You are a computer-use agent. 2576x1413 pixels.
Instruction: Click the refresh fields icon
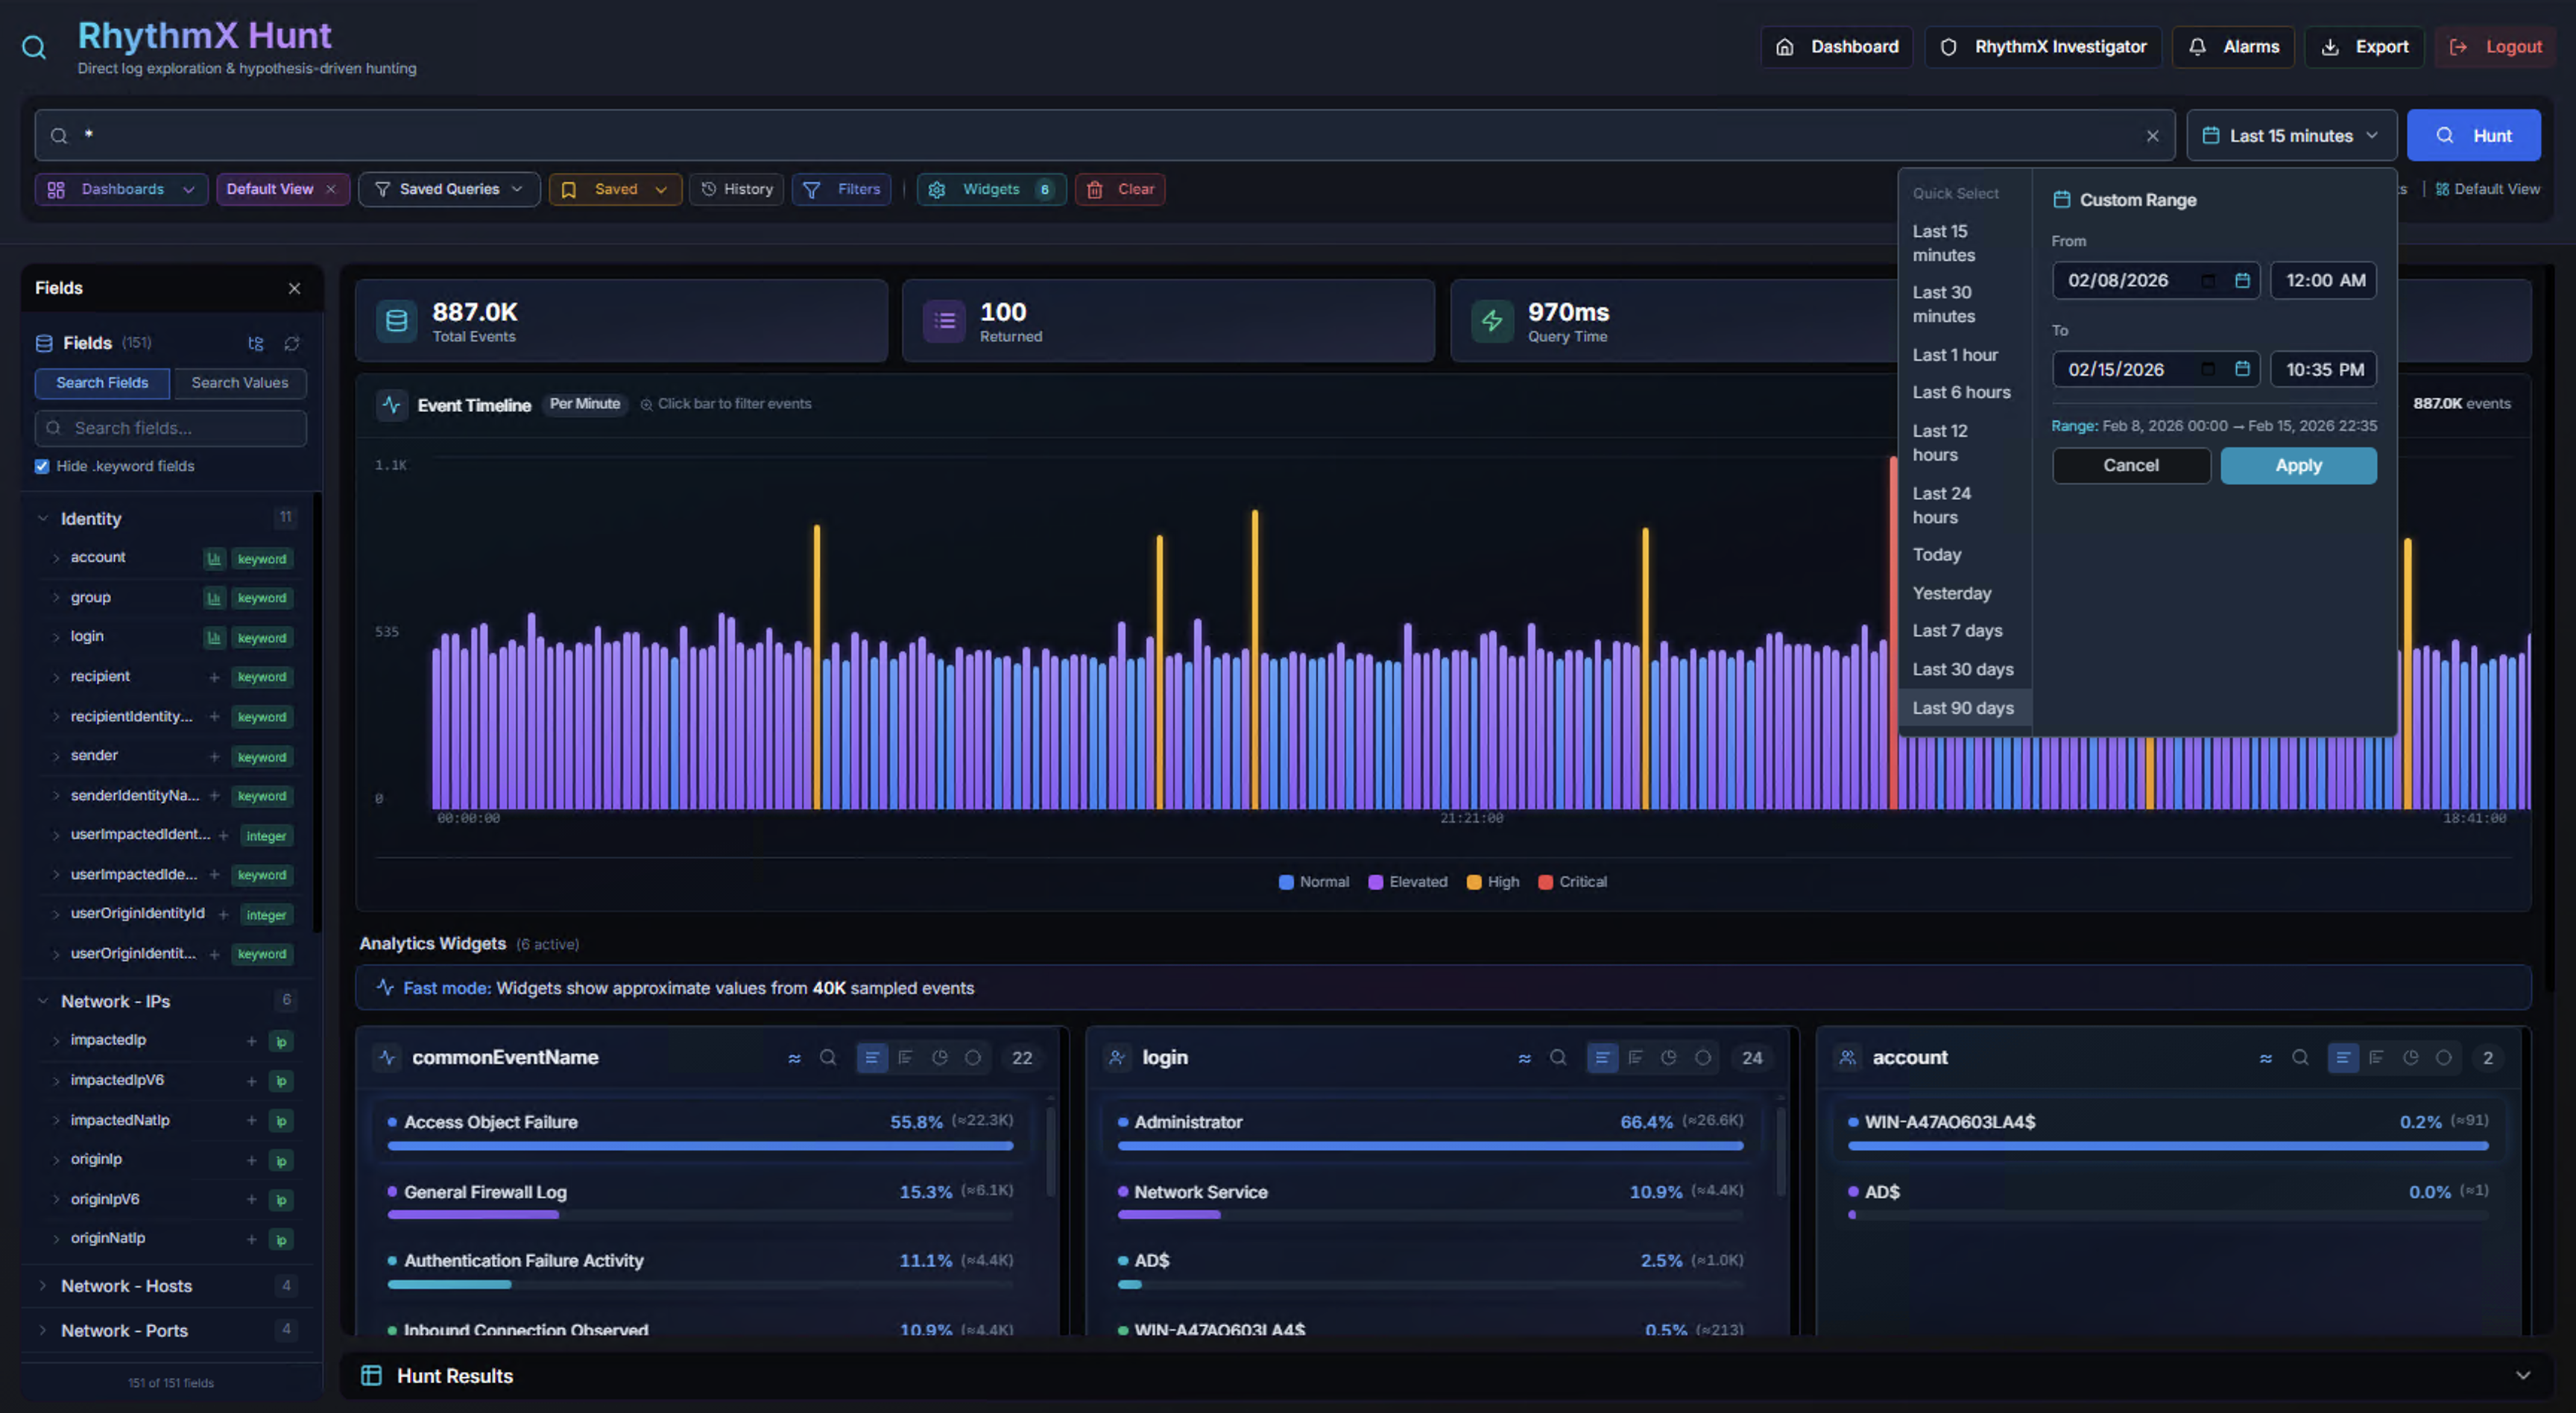pyautogui.click(x=291, y=343)
